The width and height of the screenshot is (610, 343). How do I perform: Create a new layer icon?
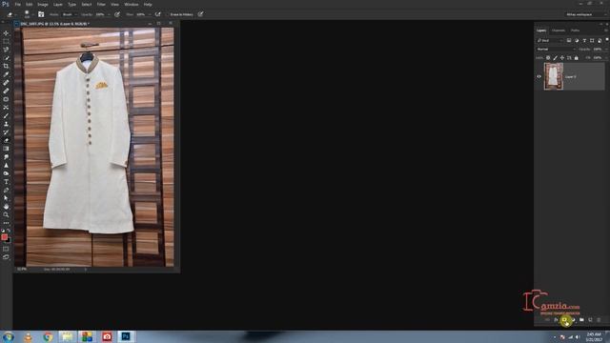590,320
